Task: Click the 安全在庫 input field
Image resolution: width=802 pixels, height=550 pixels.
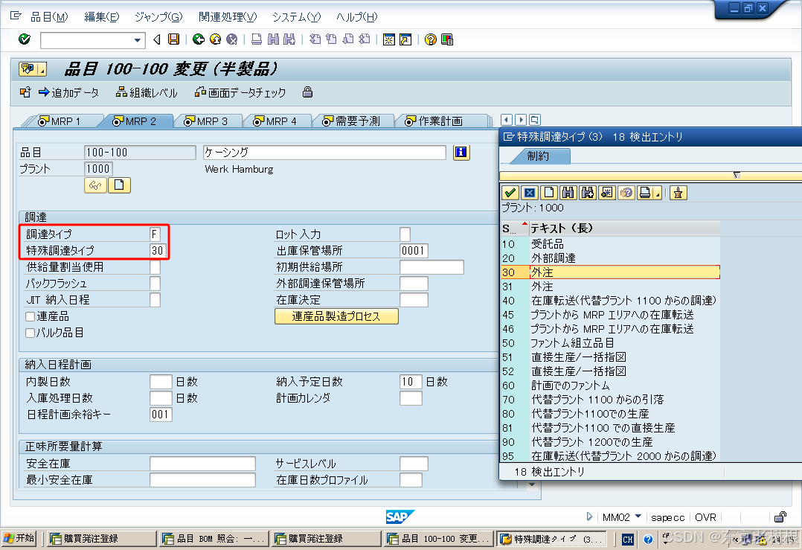Action: click(202, 464)
